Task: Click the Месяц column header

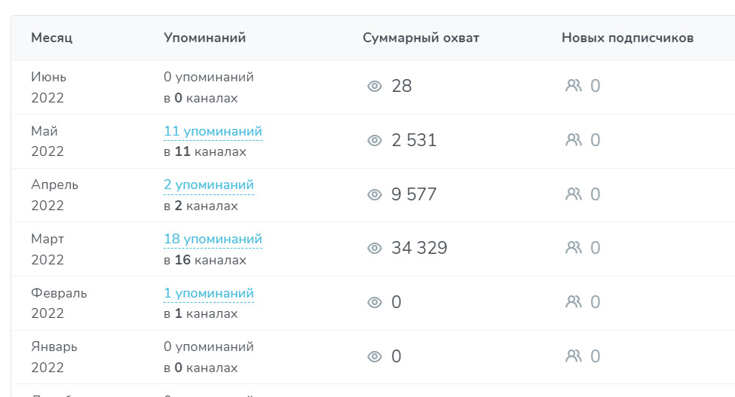Action: coord(51,38)
